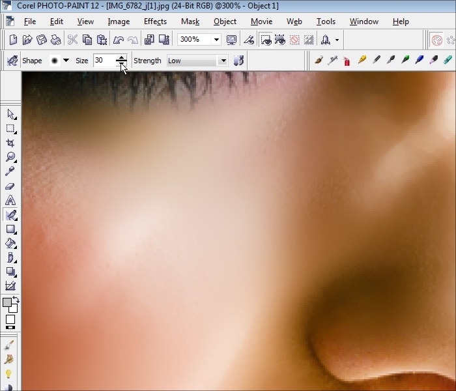456x391 pixels.
Task: Pick the Eyedropper tool
Action: pyautogui.click(x=10, y=171)
